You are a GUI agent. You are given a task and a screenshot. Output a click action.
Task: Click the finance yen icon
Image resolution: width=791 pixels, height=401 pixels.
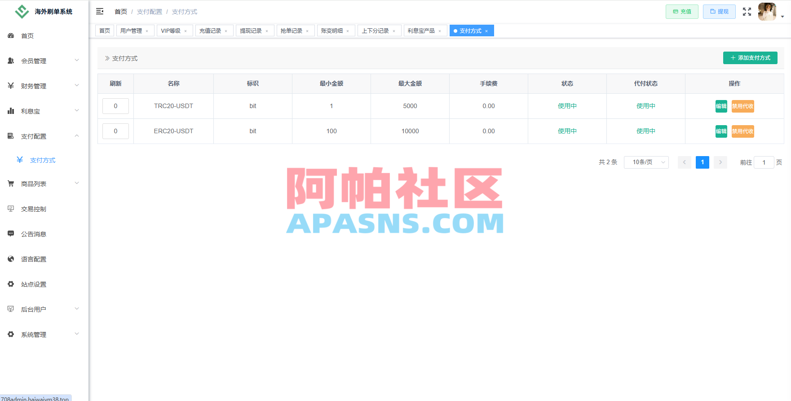click(11, 86)
